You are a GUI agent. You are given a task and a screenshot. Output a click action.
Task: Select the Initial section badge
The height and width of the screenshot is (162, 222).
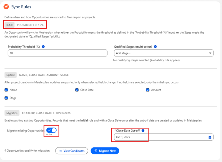pyautogui.click(x=9, y=25)
